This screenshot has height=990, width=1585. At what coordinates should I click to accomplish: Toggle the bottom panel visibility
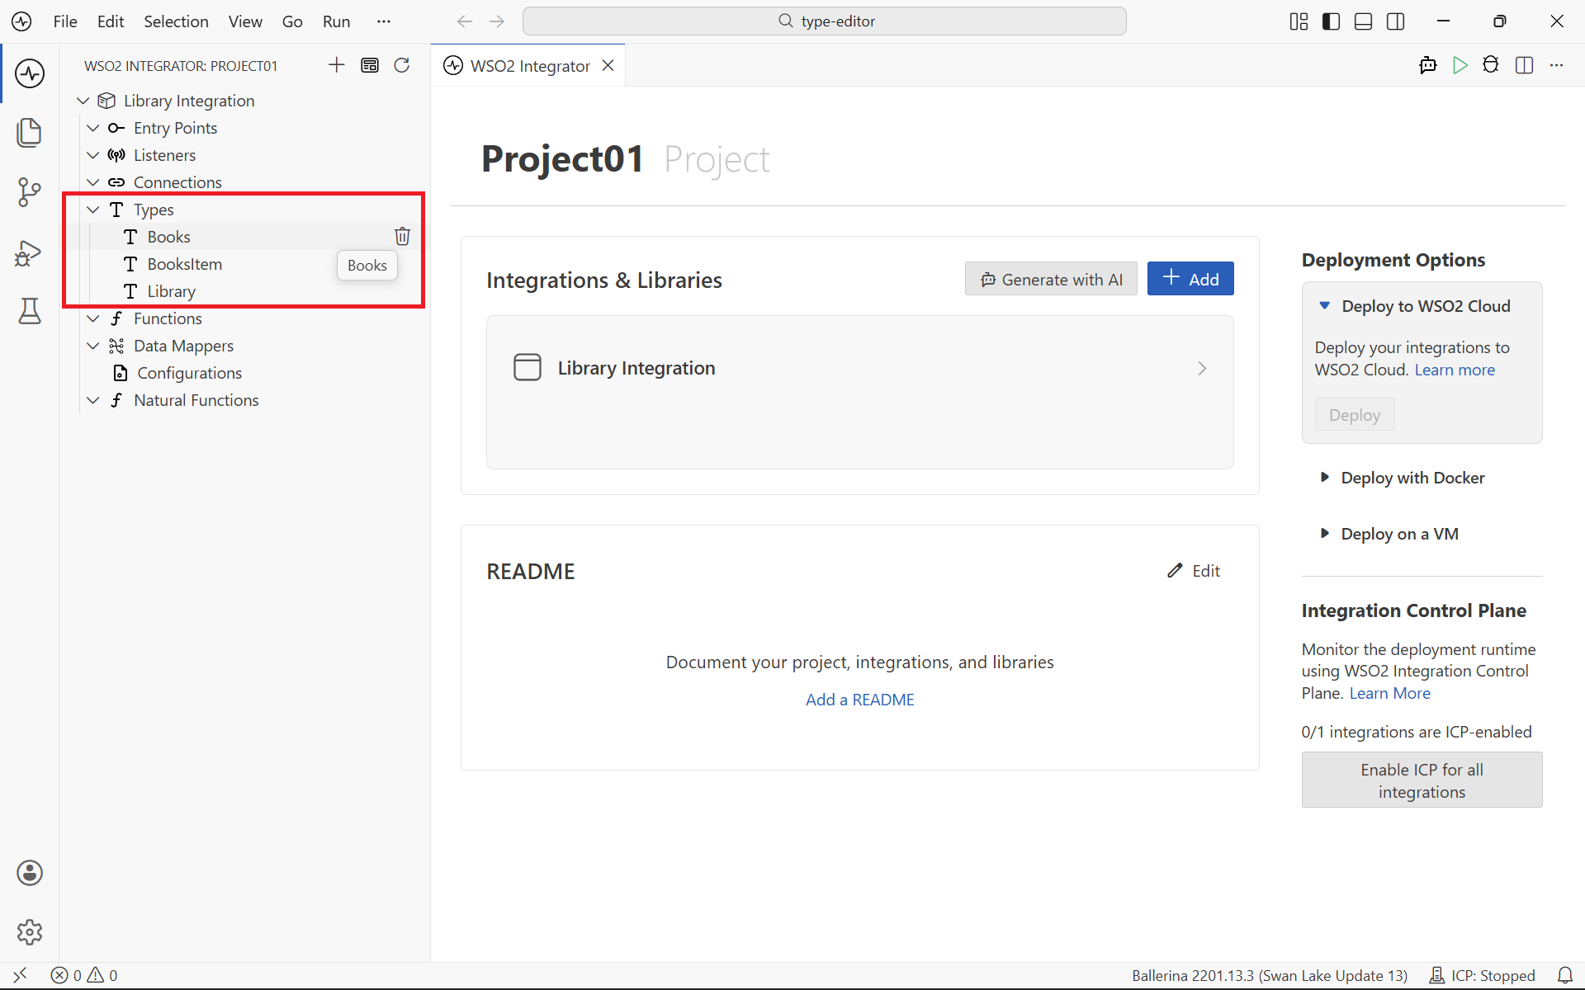point(1364,21)
